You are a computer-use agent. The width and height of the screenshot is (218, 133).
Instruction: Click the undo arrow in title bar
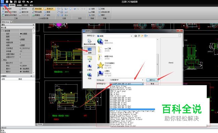click(28, 2)
